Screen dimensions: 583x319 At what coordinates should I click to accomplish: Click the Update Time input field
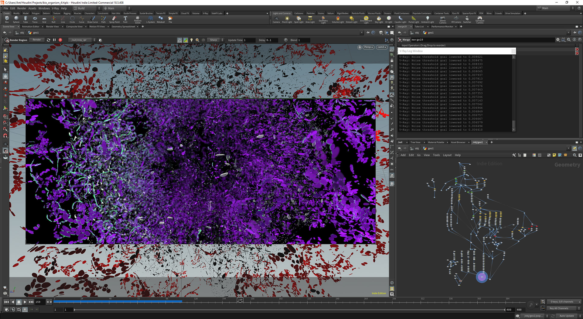click(x=249, y=40)
